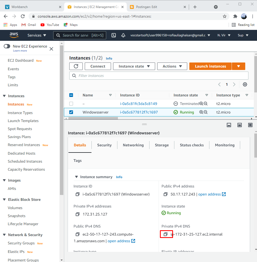The height and width of the screenshot is (262, 257).
Task: Open instance link i-0a5c677812f7c1697
Action: click(139, 112)
